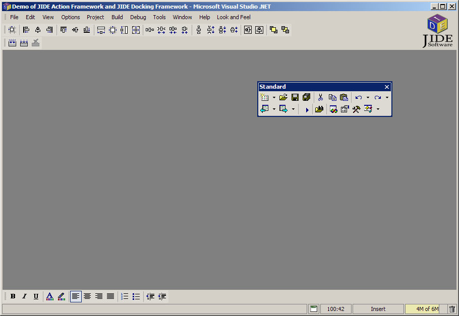Increase vertical spacing between controls
Viewport: 459px width, 316px height.
[x=210, y=30]
